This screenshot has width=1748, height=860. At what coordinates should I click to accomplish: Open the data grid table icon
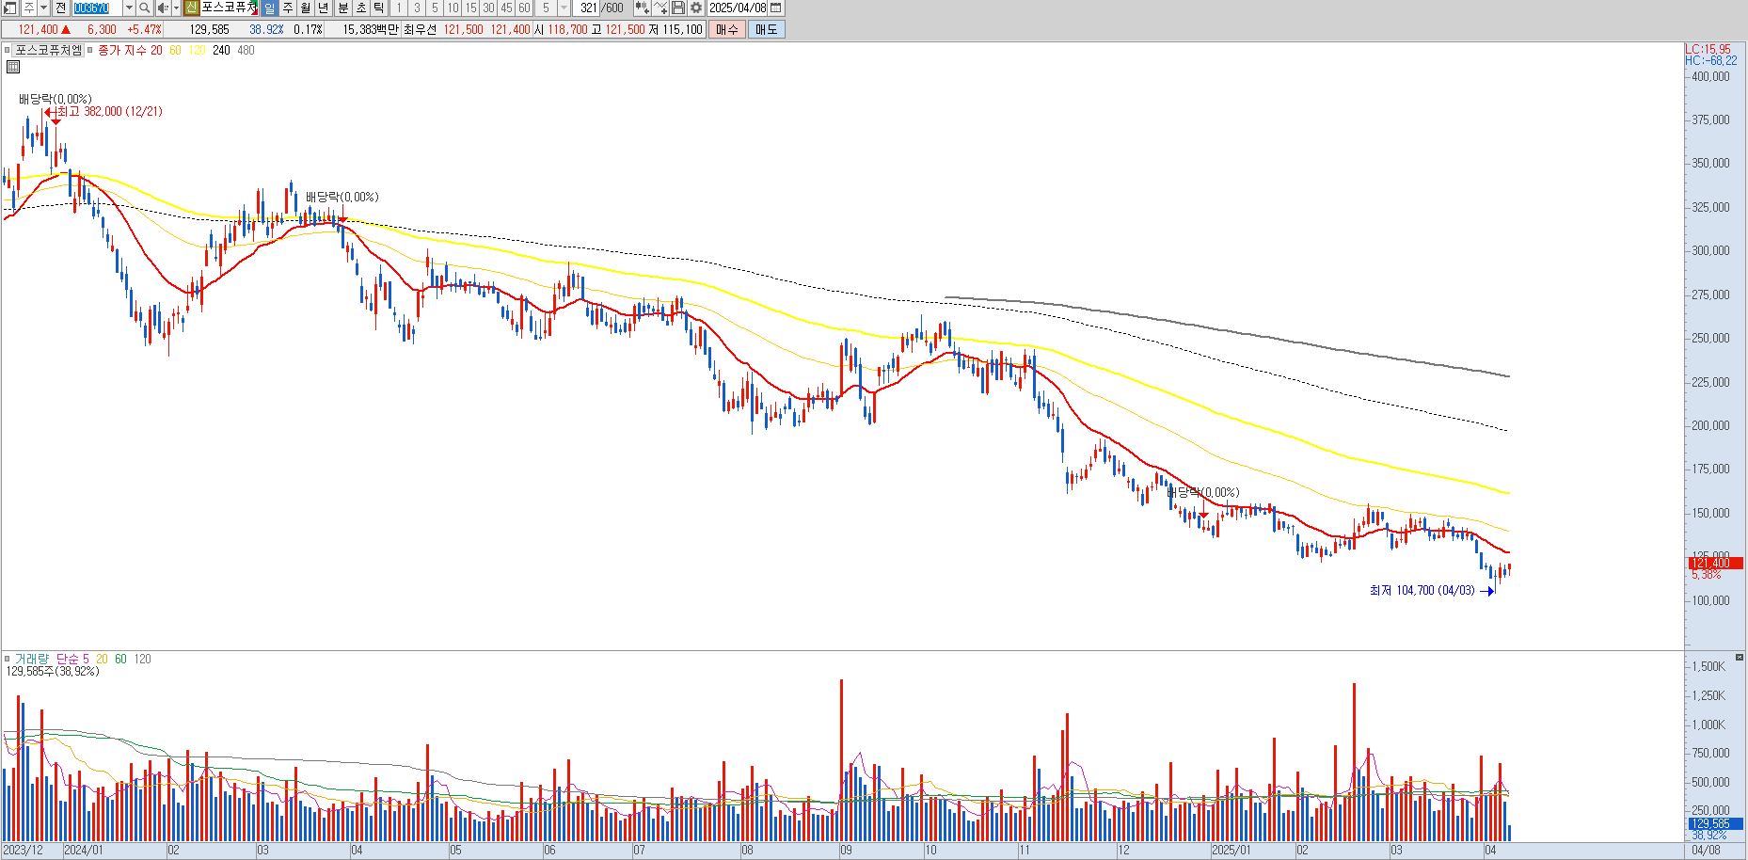coord(13,67)
